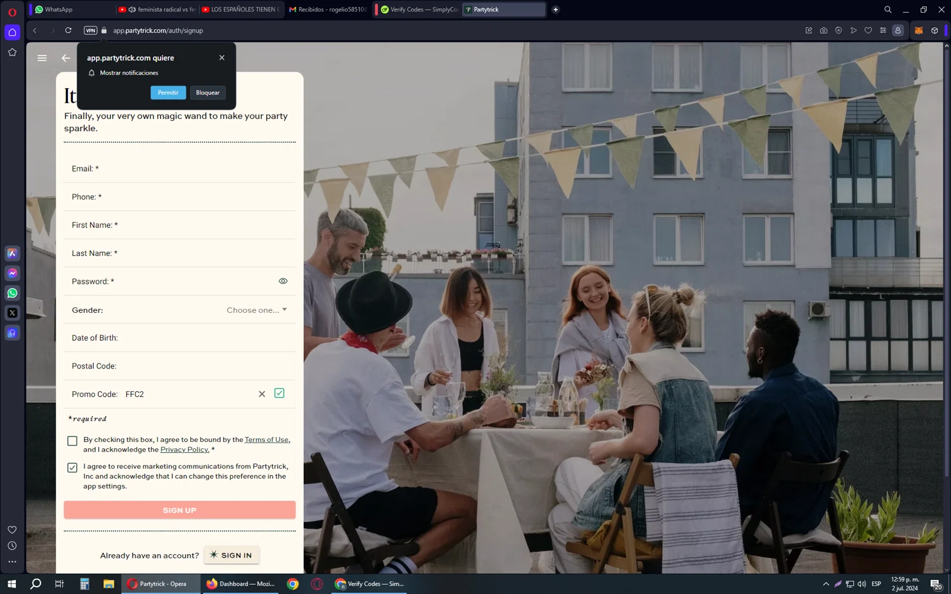
Task: Open Dashboard Mozilla taskbar item
Action: pyautogui.click(x=241, y=584)
